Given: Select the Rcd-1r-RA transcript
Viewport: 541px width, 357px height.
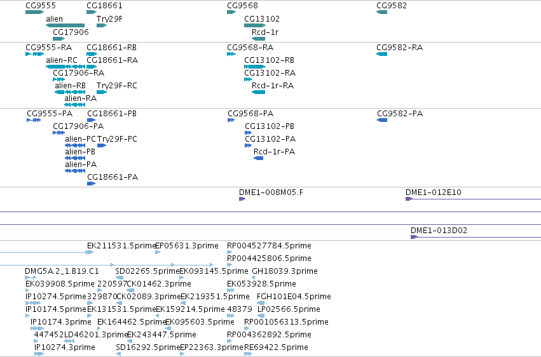Looking at the screenshot, I should (259, 92).
